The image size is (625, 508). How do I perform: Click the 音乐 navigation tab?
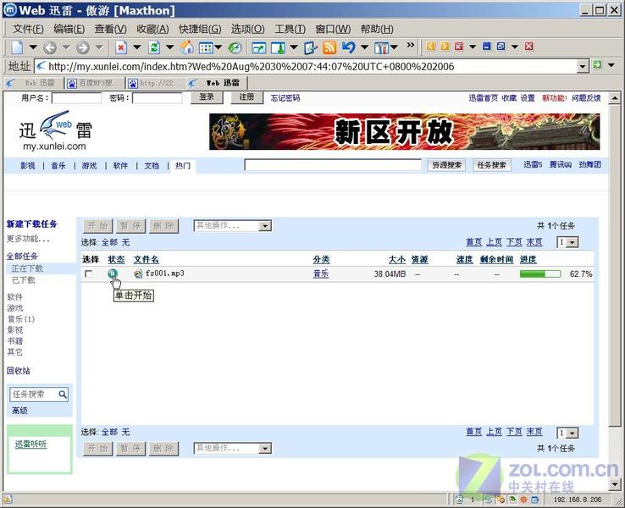pos(58,165)
